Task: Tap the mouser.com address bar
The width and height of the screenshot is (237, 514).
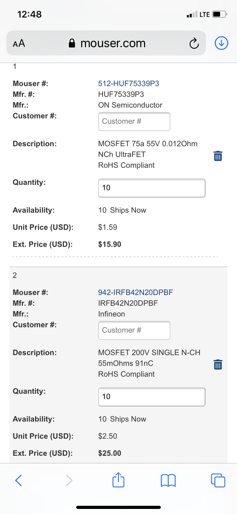Action: point(106,43)
